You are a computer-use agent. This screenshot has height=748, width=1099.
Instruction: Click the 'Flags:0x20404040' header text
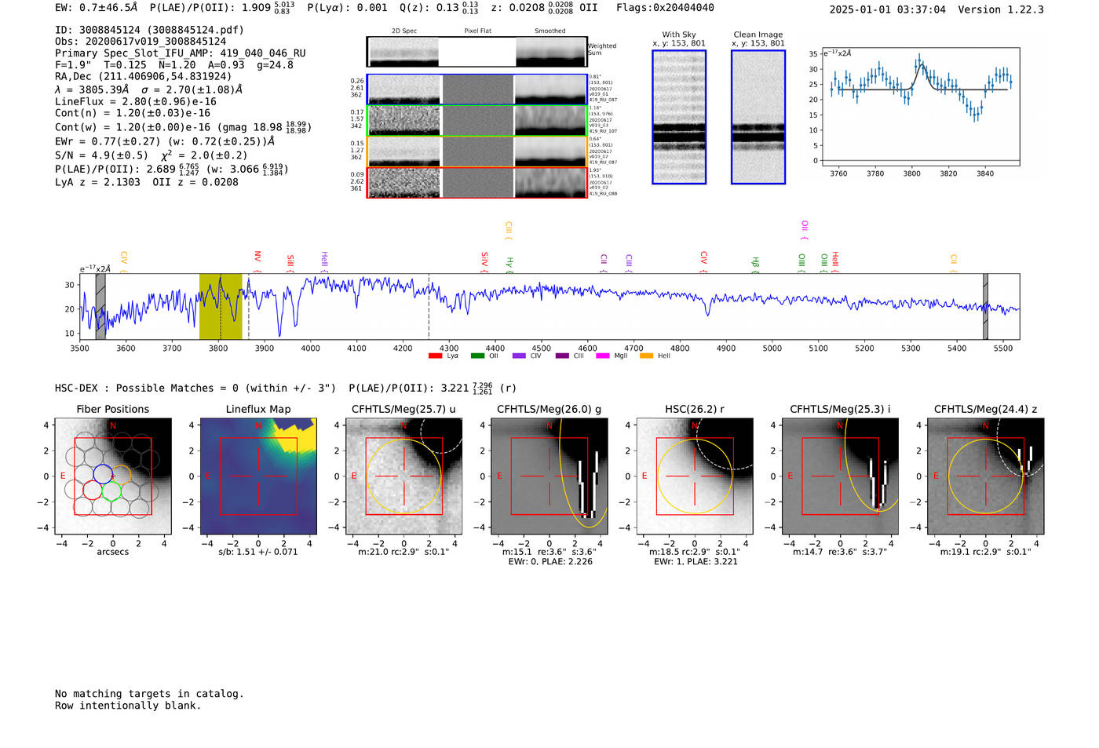(665, 8)
